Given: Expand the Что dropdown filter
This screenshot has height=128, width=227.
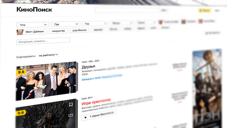Looking at the screenshot, I should coord(33,25).
